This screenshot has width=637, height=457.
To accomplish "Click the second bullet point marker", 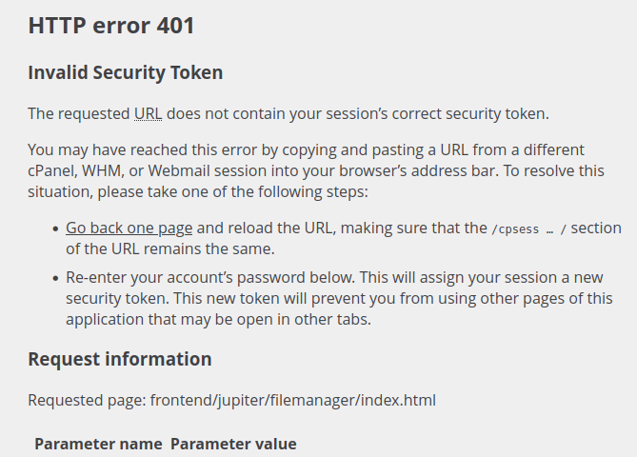I will pos(56,279).
